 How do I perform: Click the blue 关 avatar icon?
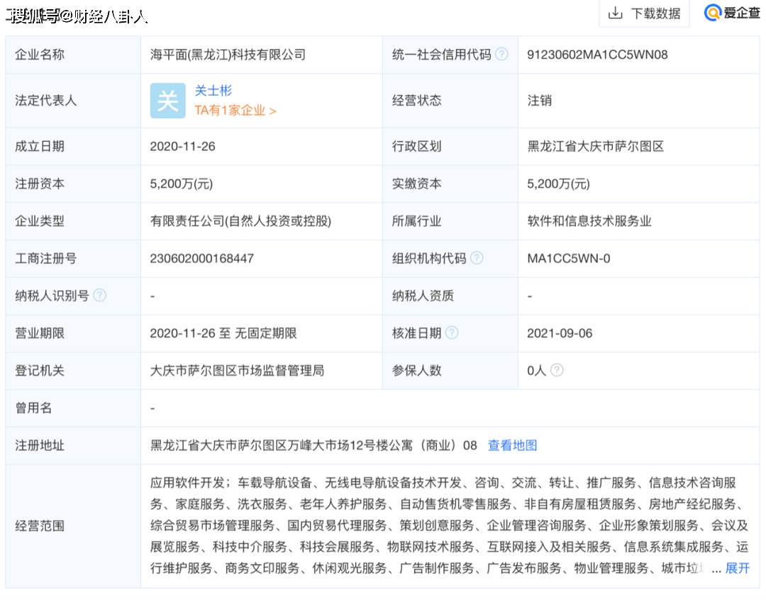167,101
